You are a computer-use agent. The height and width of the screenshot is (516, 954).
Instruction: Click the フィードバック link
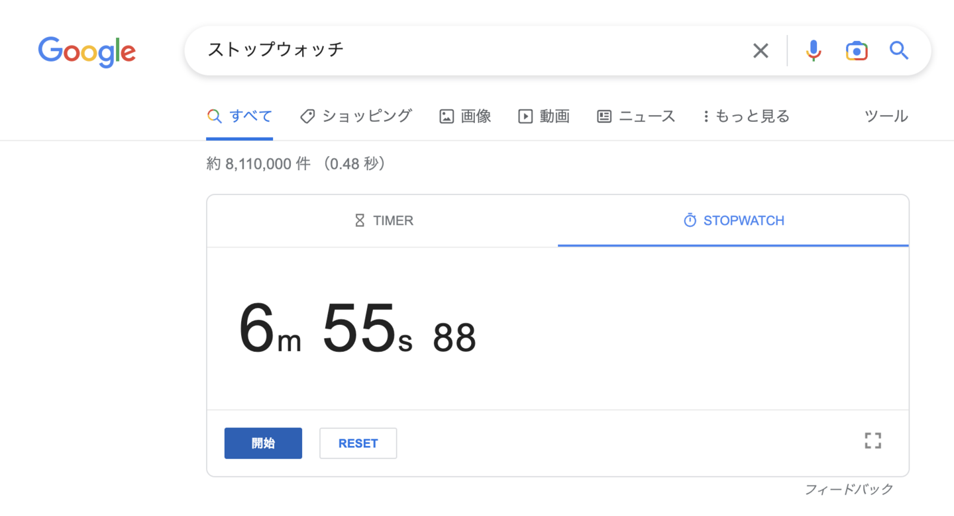[x=849, y=490]
